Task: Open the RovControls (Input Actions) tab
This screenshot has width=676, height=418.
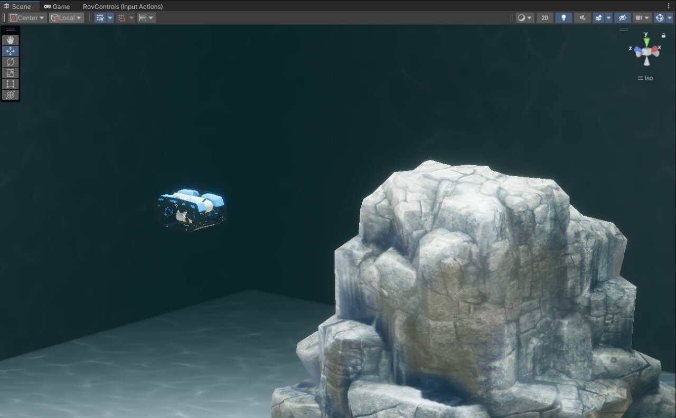Action: pos(123,6)
